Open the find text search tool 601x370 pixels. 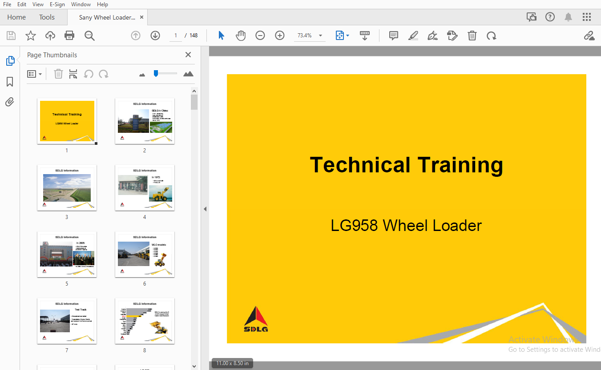(x=90, y=36)
